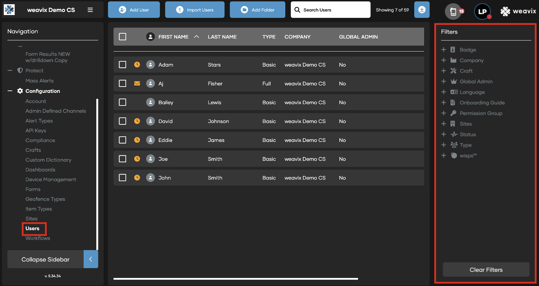This screenshot has height=286, width=539.
Task: Click the export users download icon
Action: click(x=422, y=10)
